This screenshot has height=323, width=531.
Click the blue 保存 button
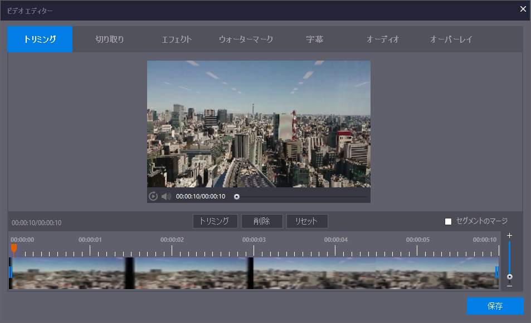(495, 306)
